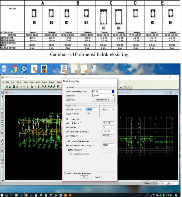Click the Save toolbar icon

(x=14, y=87)
